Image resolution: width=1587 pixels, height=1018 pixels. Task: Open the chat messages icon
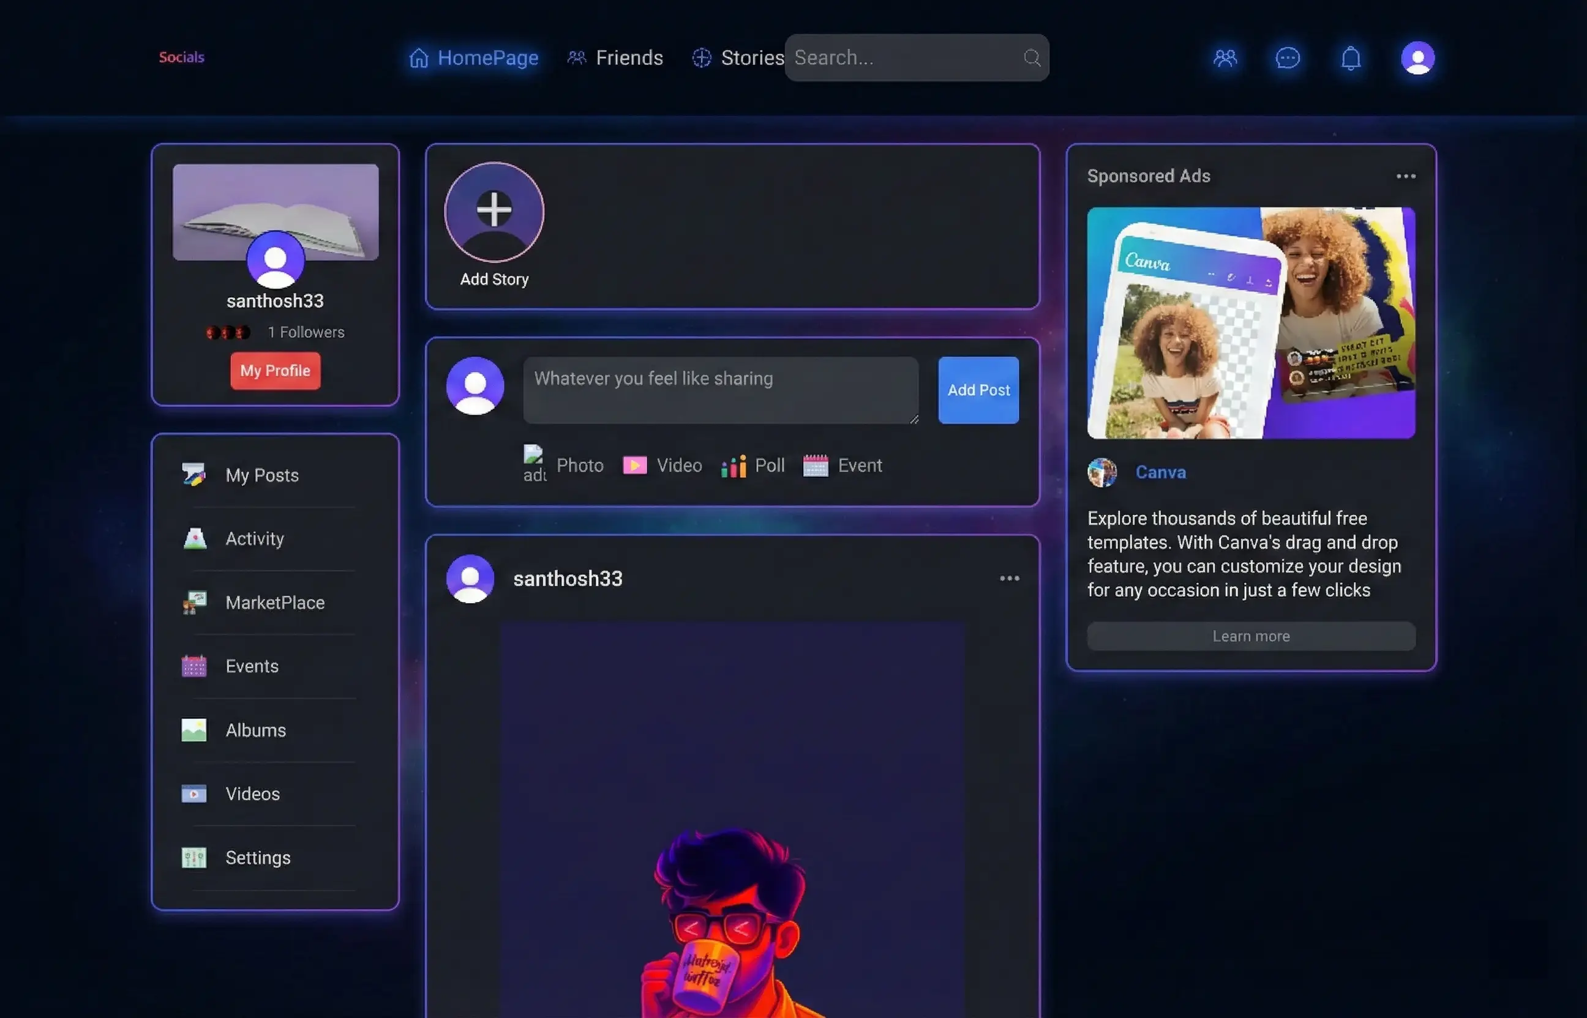click(1286, 58)
